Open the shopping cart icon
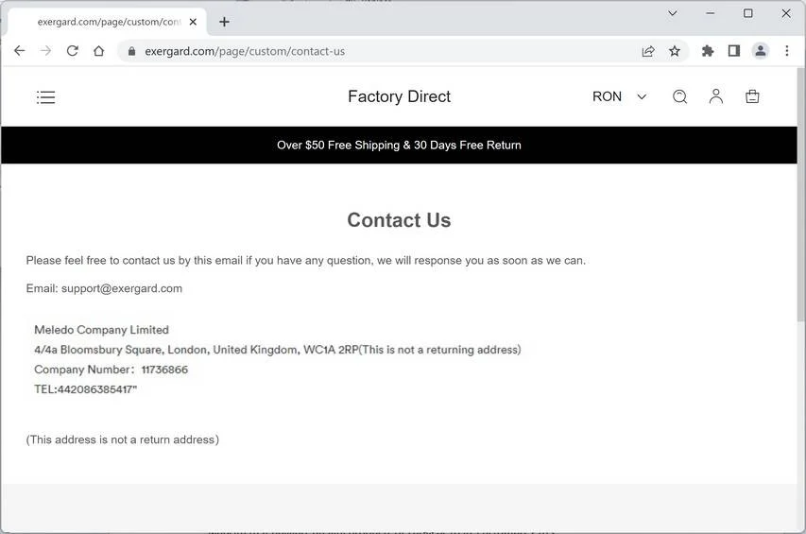 (x=752, y=96)
